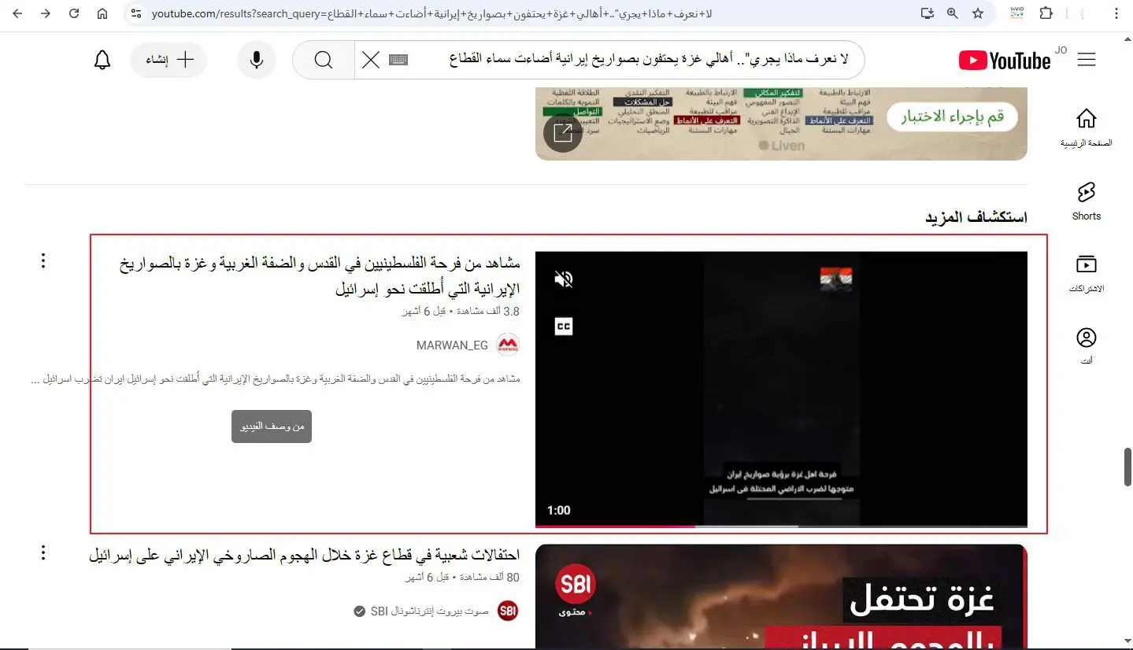Seek in the preview progress bar
Viewport: 1133px width, 650px height.
781,526
